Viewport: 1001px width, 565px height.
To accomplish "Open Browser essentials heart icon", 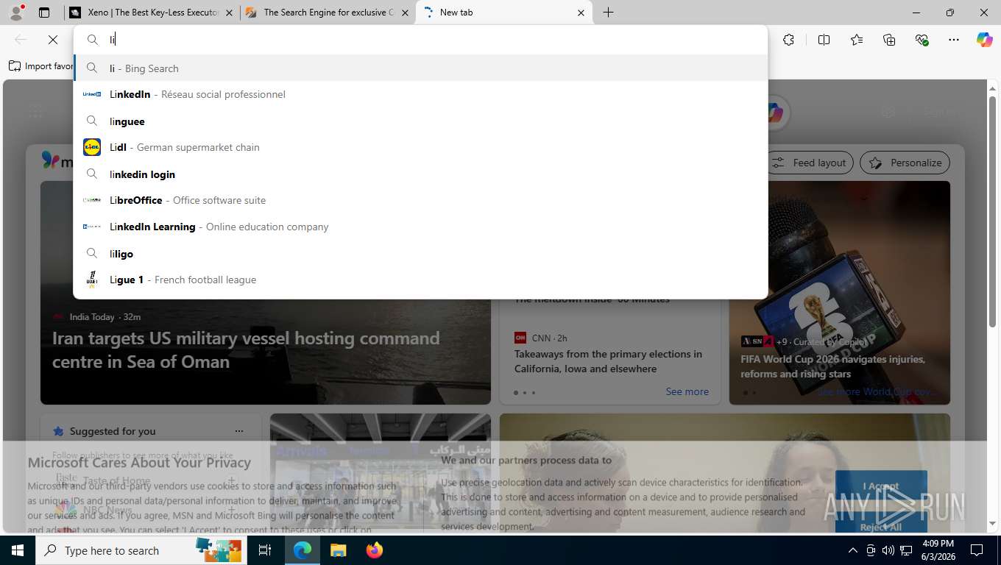I will [922, 40].
